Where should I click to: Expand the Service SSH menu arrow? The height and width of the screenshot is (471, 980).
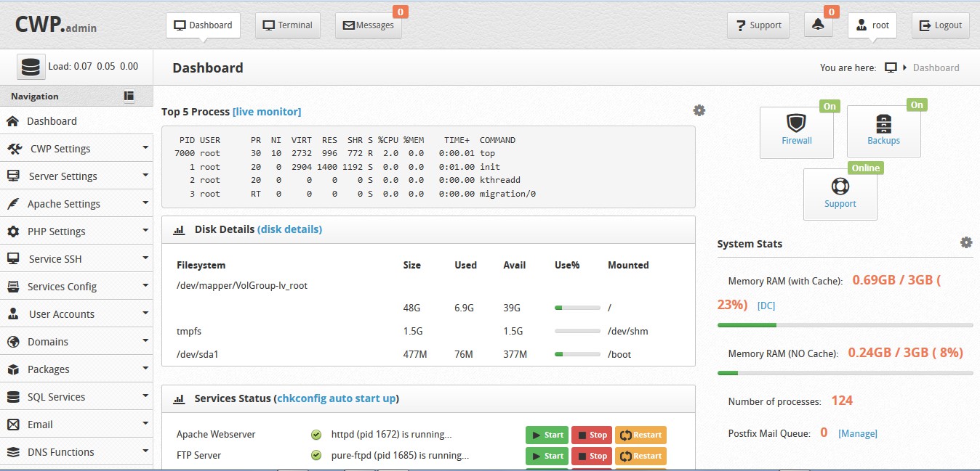coord(145,258)
